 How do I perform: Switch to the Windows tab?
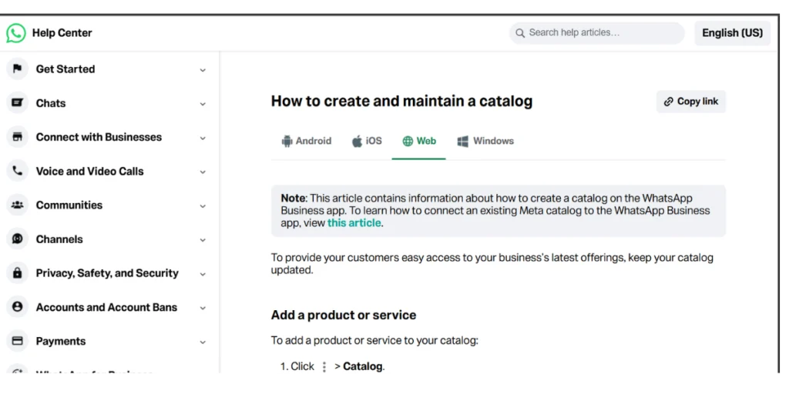[485, 141]
